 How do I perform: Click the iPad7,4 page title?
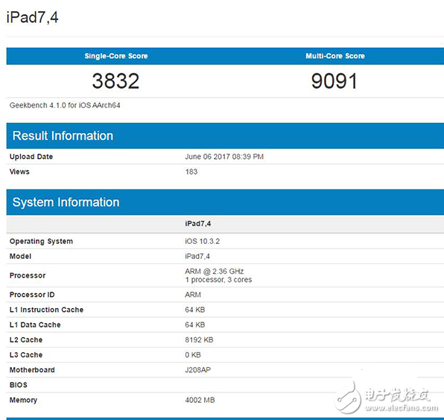[x=32, y=17]
